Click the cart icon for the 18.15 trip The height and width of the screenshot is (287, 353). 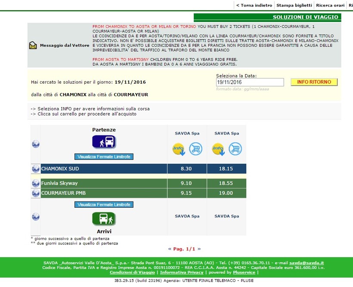235,149
